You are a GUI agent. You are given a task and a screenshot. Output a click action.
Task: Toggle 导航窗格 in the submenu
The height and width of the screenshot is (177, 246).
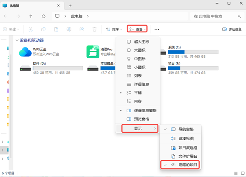click(180, 129)
